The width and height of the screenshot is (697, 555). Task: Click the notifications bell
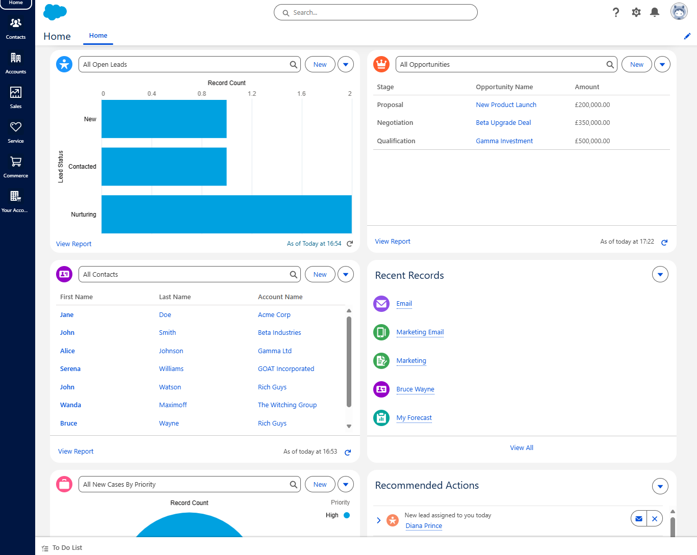[654, 12]
